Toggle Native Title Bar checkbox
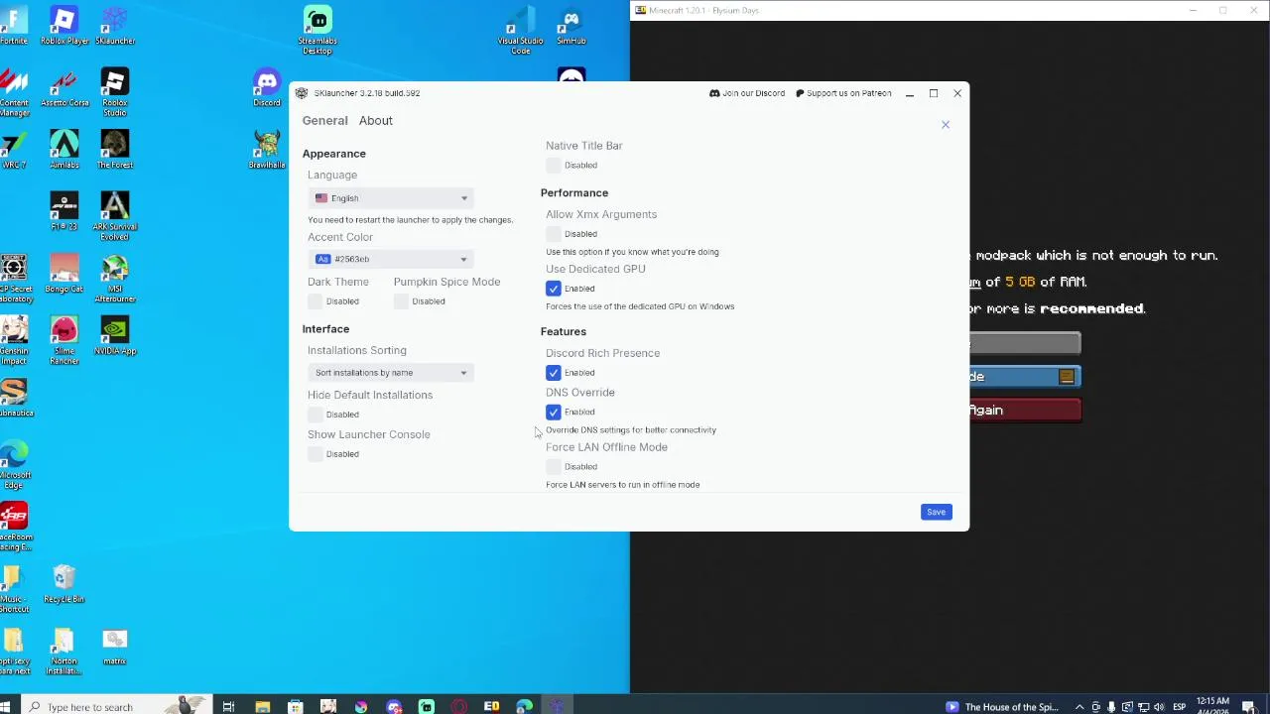The width and height of the screenshot is (1270, 714). point(554,166)
